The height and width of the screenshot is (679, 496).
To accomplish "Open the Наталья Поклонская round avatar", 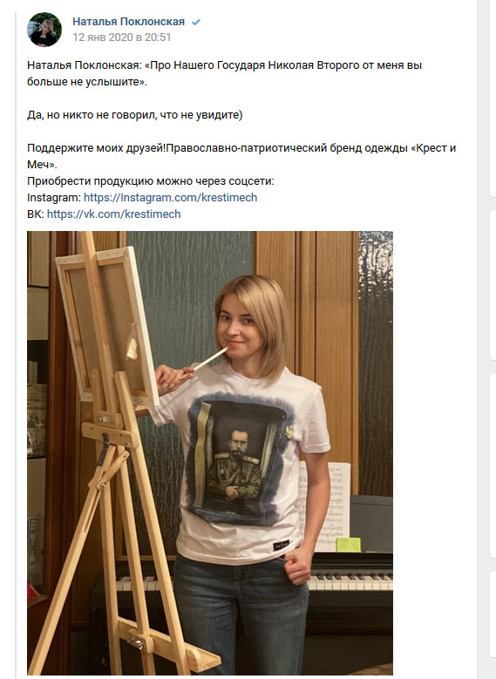I will 44,30.
